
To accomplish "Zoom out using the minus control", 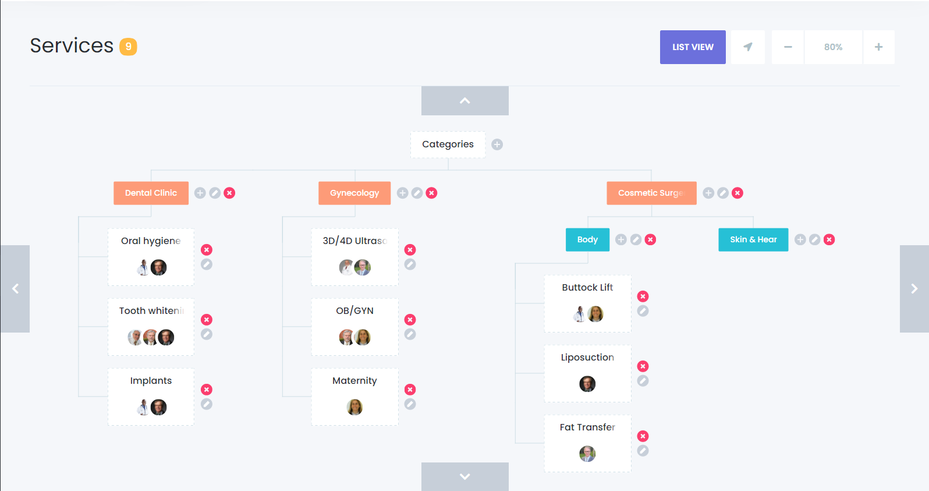I will pyautogui.click(x=788, y=47).
